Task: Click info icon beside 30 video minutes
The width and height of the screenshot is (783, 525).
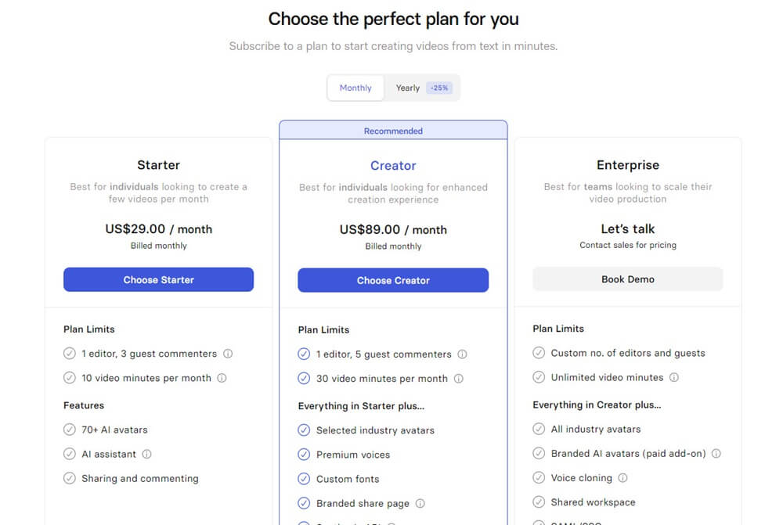Action: pos(458,379)
